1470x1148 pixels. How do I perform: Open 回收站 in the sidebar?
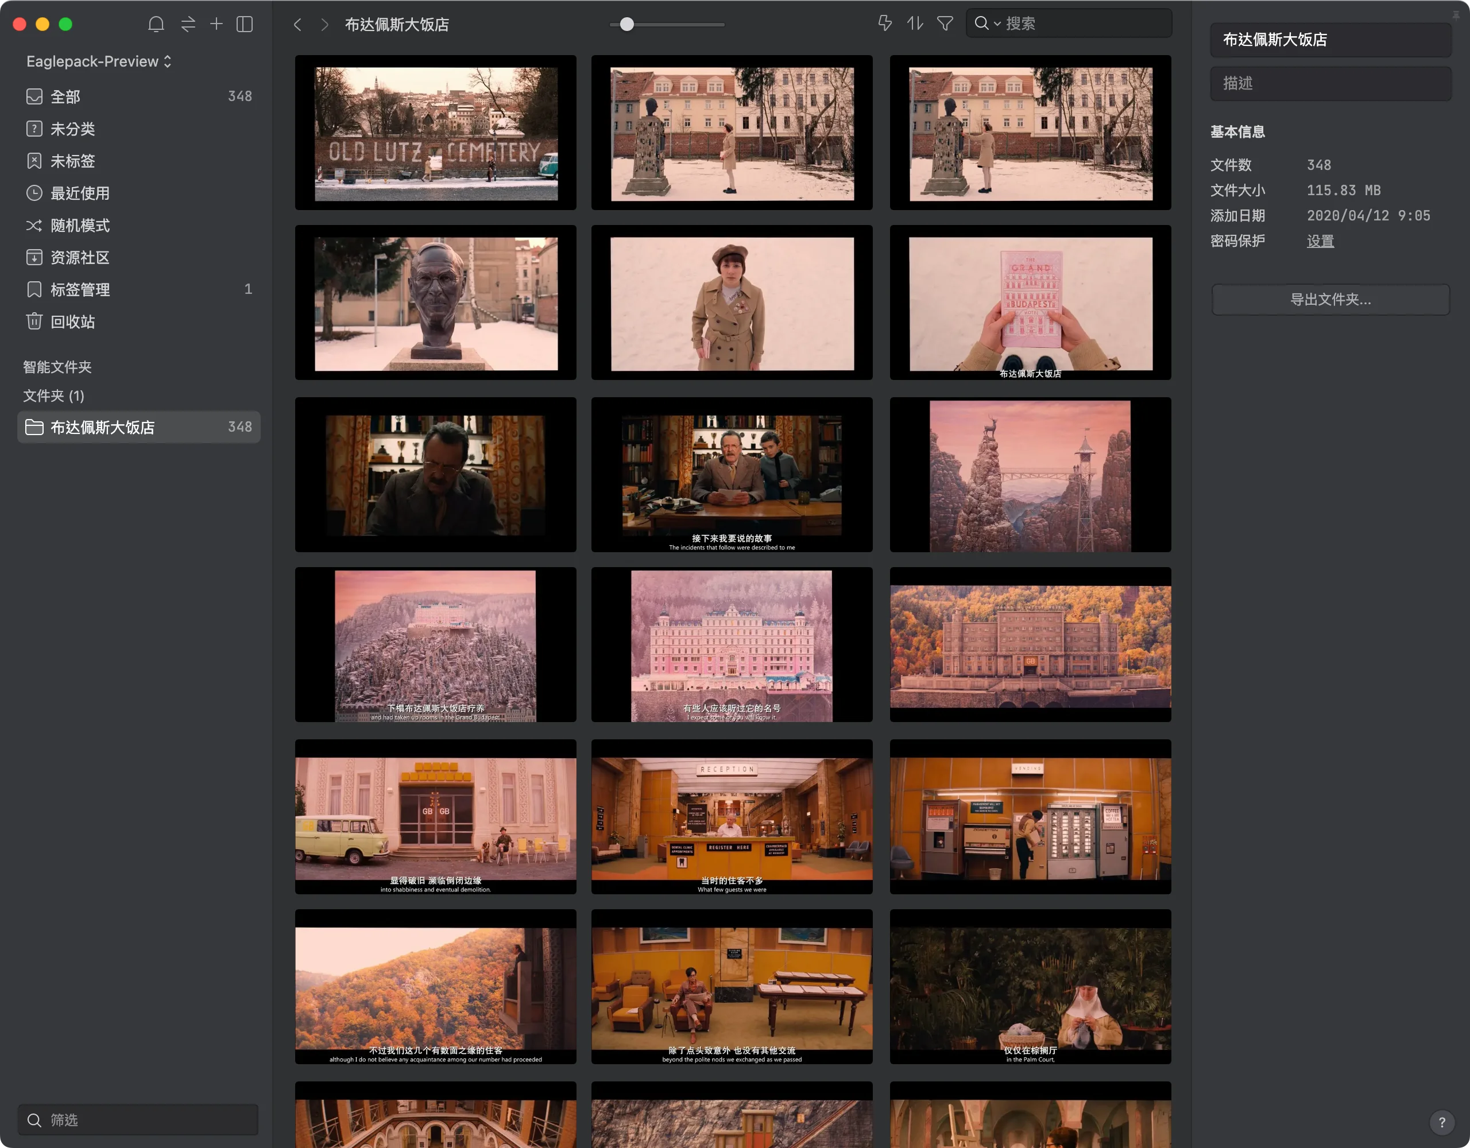point(138,321)
